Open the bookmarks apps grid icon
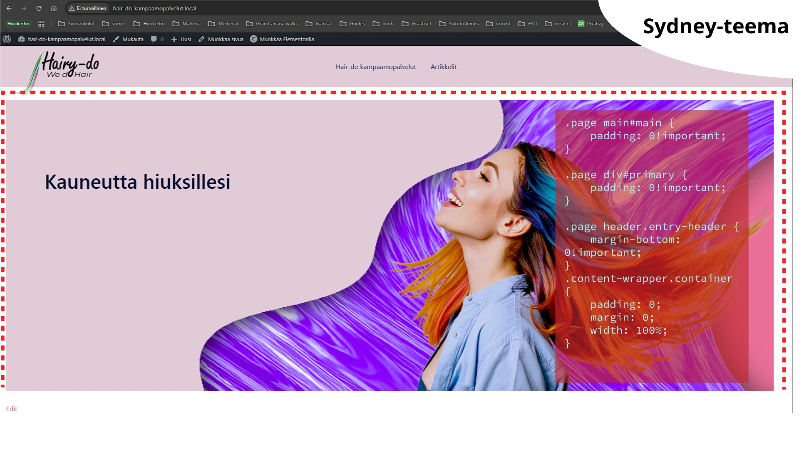 click(41, 24)
